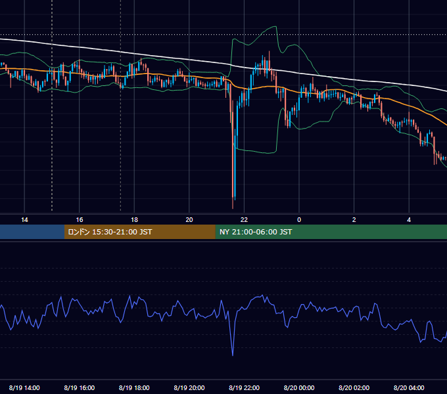Viewport: 447px width, 394px height.
Task: Click the 16 hour axis label
Action: [80, 220]
